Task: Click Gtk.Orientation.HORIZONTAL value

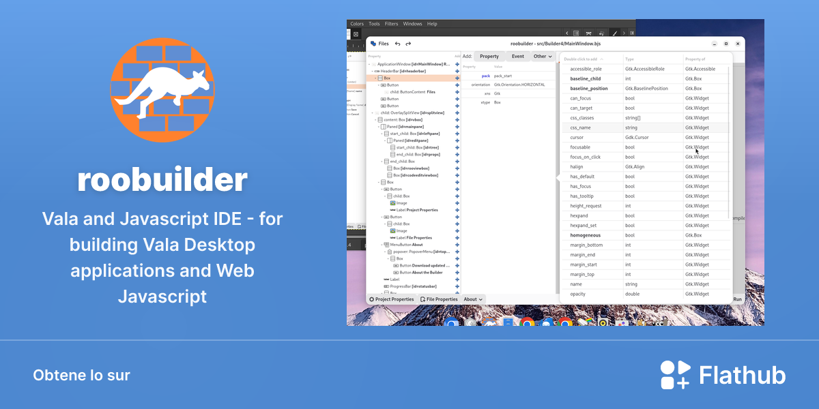Action: tap(519, 85)
